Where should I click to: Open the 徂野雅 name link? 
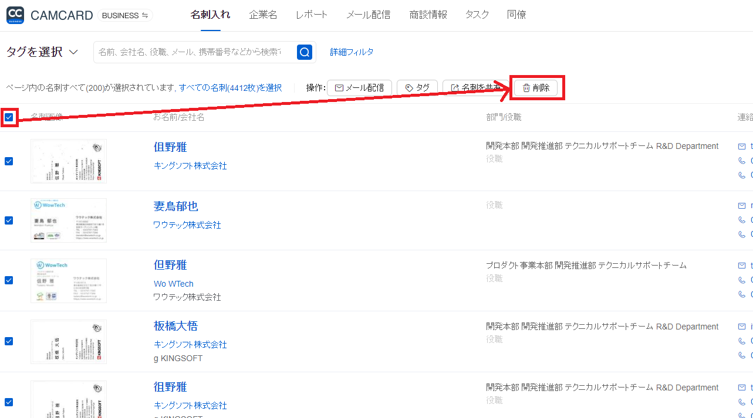tap(170, 387)
